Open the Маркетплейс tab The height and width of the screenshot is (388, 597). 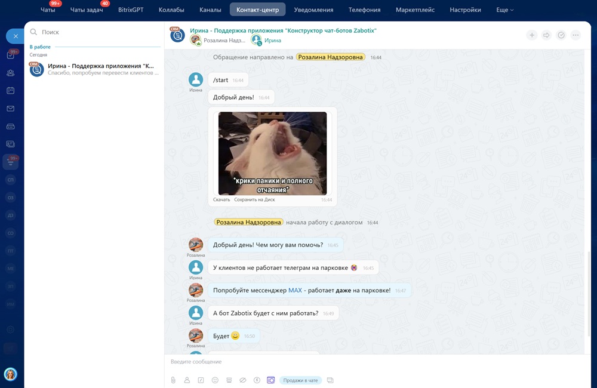coord(415,10)
